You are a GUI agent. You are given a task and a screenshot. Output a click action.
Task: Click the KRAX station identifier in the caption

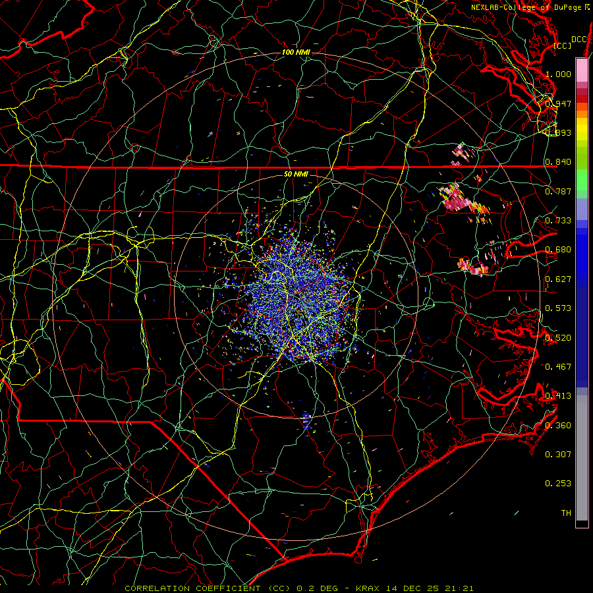click(369, 588)
